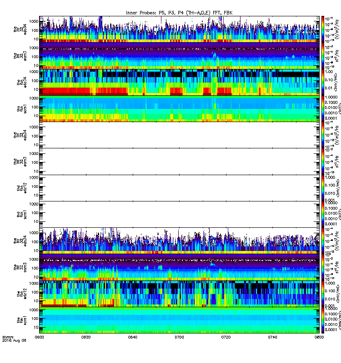Viewport: 341px width, 363px height.
Task: Click the "tha fff 32 edc34" panel label
Action: pos(20,29)
